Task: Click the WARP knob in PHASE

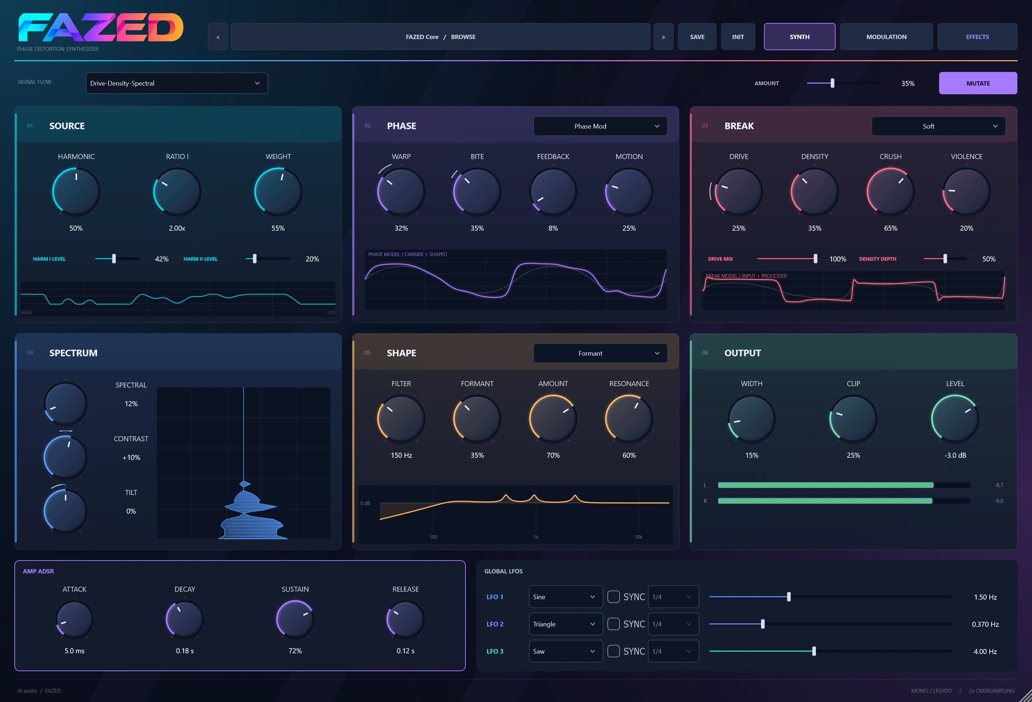Action: (x=401, y=191)
